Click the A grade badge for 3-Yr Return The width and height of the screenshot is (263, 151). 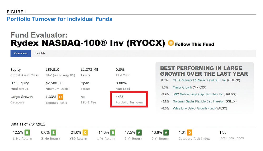(139, 133)
